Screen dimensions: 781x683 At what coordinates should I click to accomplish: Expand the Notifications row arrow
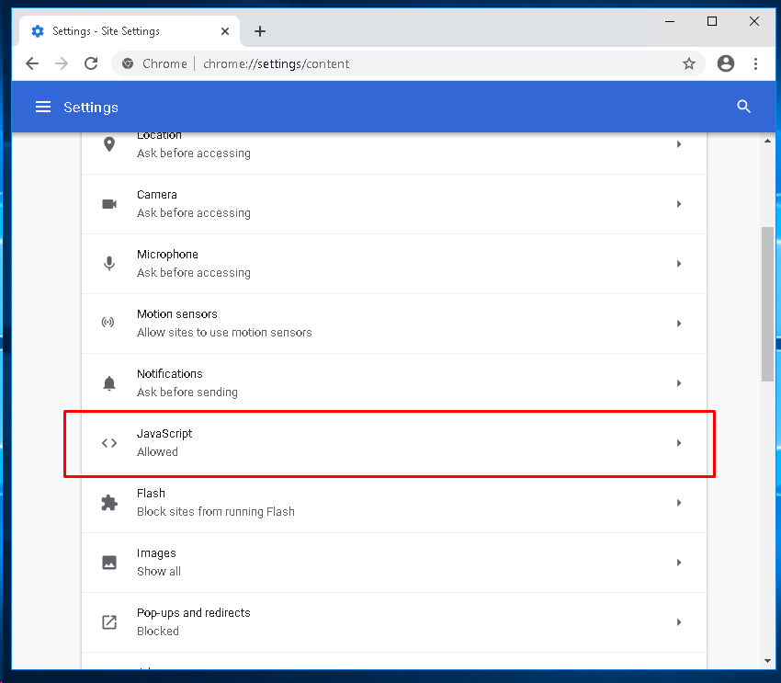click(679, 383)
